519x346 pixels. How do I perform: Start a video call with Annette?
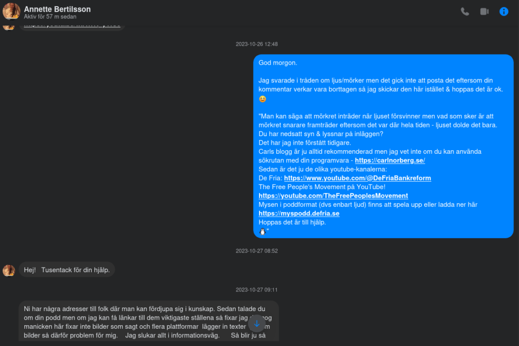(484, 12)
